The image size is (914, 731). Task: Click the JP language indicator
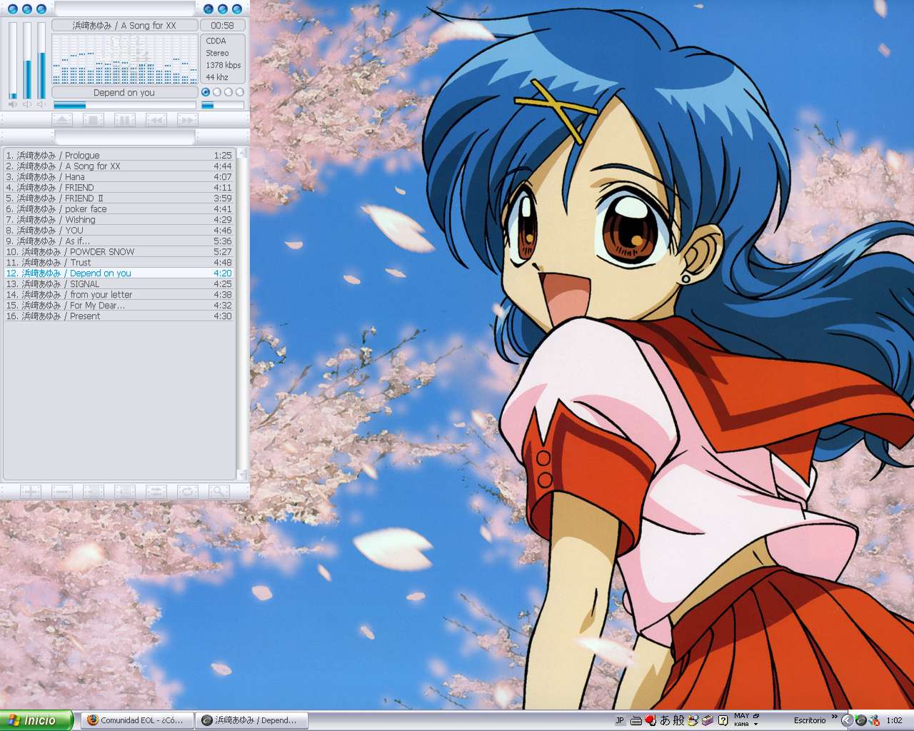coord(619,720)
